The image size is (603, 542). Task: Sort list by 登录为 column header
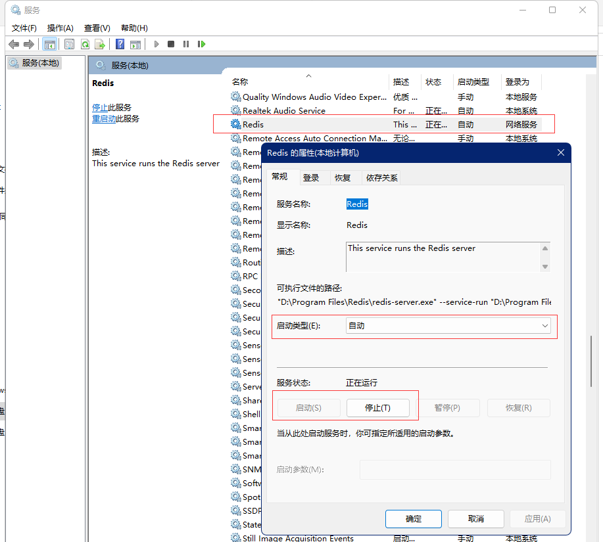click(x=521, y=82)
